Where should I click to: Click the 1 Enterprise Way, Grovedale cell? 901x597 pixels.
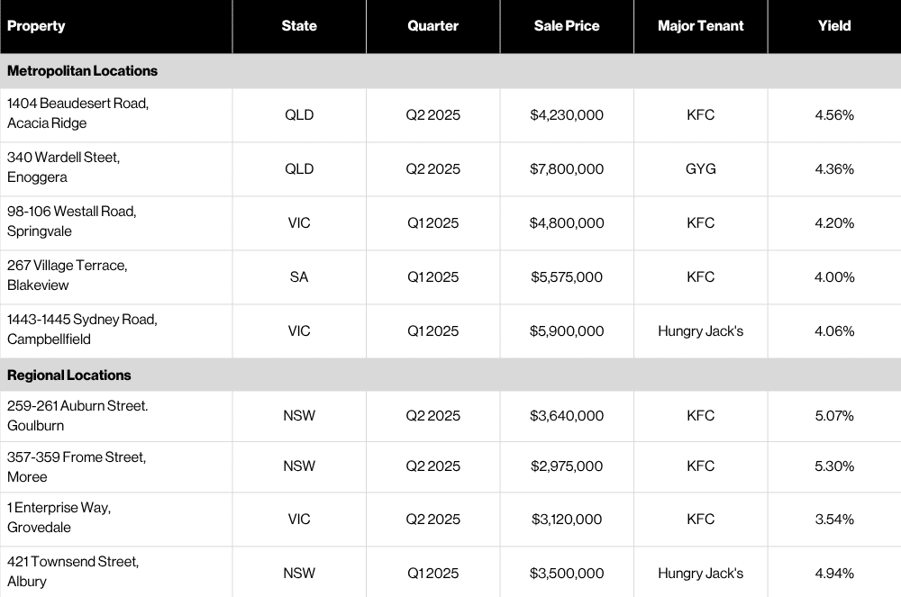(59, 518)
